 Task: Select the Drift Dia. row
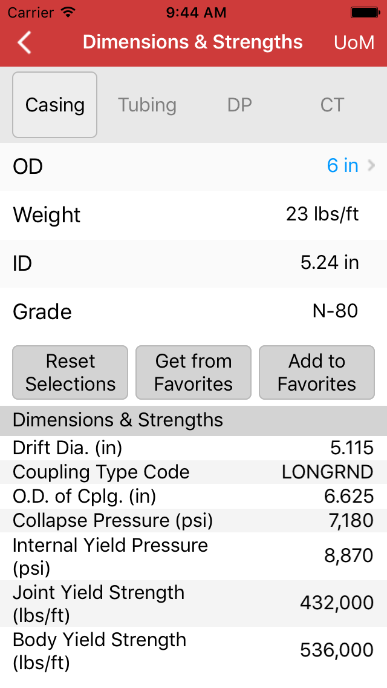tap(193, 447)
